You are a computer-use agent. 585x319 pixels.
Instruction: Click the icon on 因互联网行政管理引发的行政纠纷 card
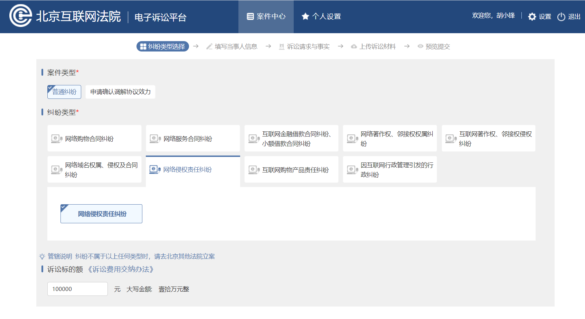[x=352, y=170]
